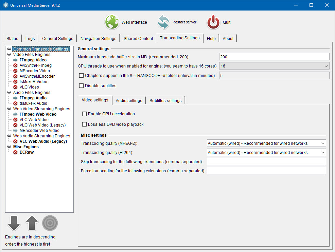This screenshot has height=252, width=335.
Task: Click the disabled icon beside tsMuxeR Video
Action: pyautogui.click(x=15, y=82)
